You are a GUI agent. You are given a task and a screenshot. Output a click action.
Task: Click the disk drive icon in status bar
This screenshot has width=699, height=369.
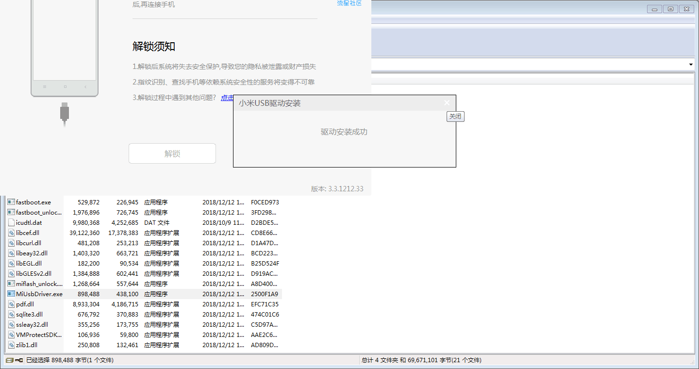coord(9,360)
